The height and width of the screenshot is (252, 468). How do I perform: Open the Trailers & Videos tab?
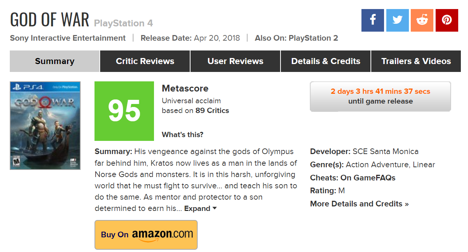pos(416,61)
